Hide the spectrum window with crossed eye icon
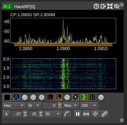Image resolution: width=127 pixels, height=125 pixels. pos(117,6)
